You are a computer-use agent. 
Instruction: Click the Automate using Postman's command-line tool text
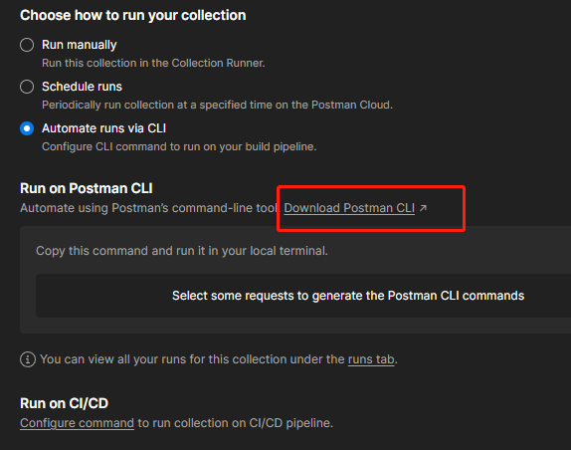point(149,208)
